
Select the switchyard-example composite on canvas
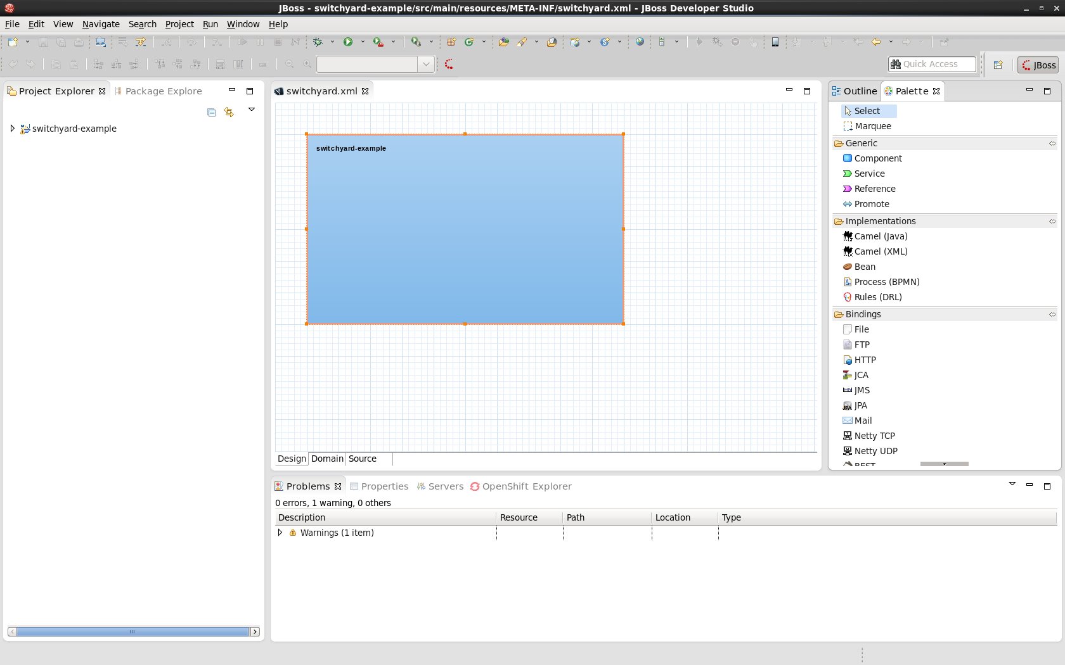465,229
